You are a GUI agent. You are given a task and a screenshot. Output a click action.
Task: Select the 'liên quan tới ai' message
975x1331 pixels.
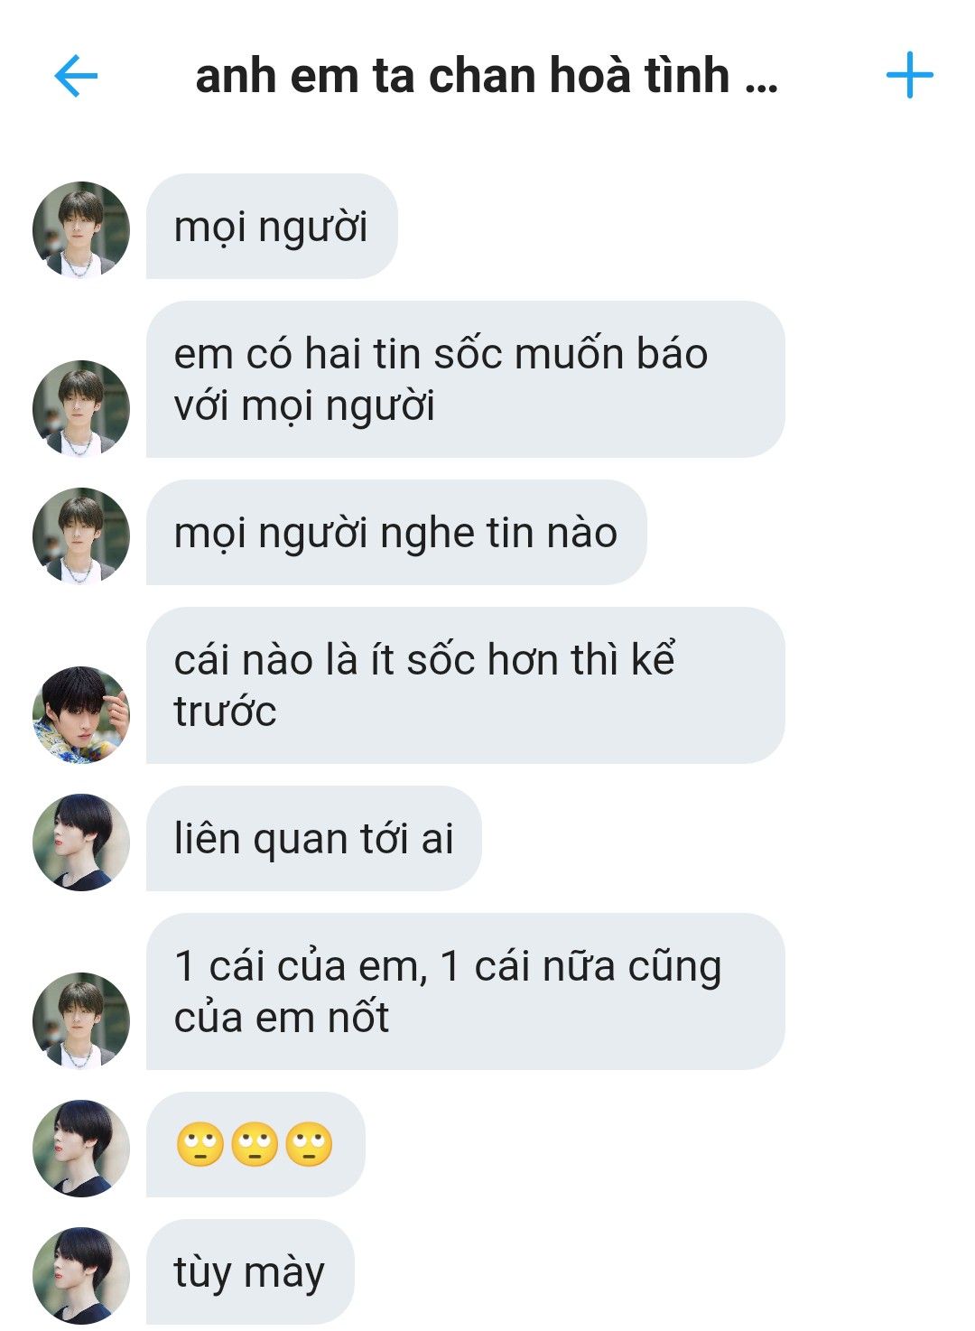[314, 838]
